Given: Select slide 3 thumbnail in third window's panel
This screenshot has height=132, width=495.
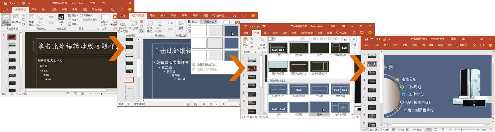Looking at the screenshot, I should [251, 77].
